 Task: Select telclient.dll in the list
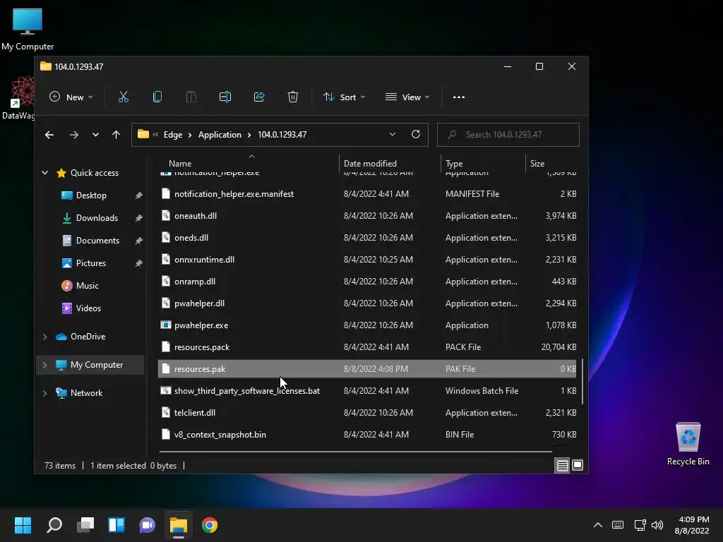click(367, 413)
